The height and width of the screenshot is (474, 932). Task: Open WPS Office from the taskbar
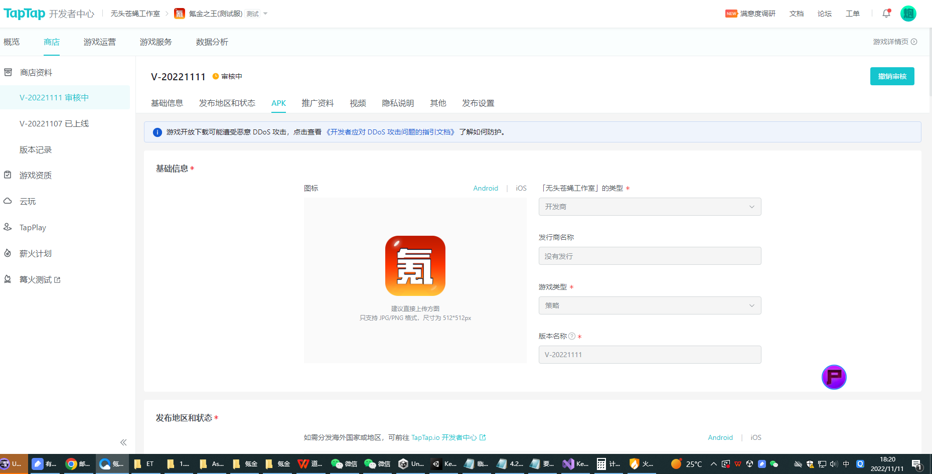[309, 464]
